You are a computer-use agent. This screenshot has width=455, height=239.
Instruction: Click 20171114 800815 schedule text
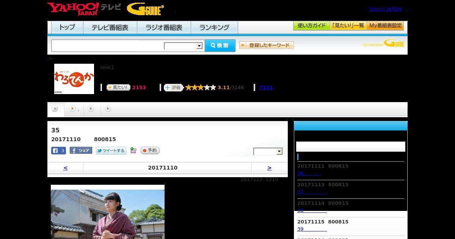(323, 203)
